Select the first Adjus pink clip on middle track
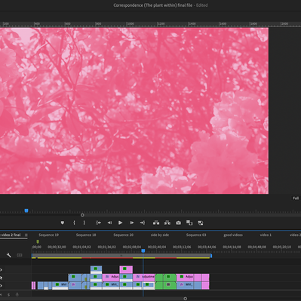Viewport: 301px width, 301px height. point(111,278)
